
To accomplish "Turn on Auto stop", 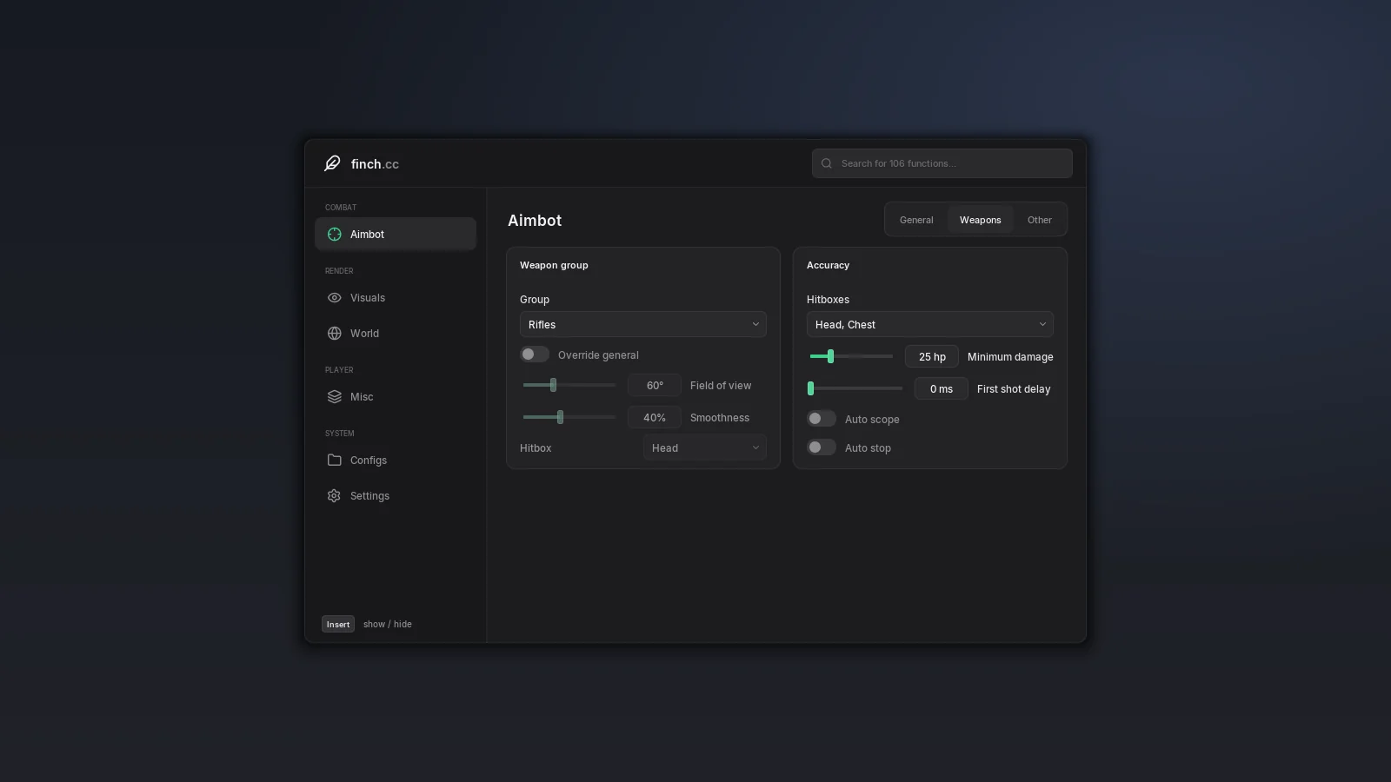I will pyautogui.click(x=822, y=447).
